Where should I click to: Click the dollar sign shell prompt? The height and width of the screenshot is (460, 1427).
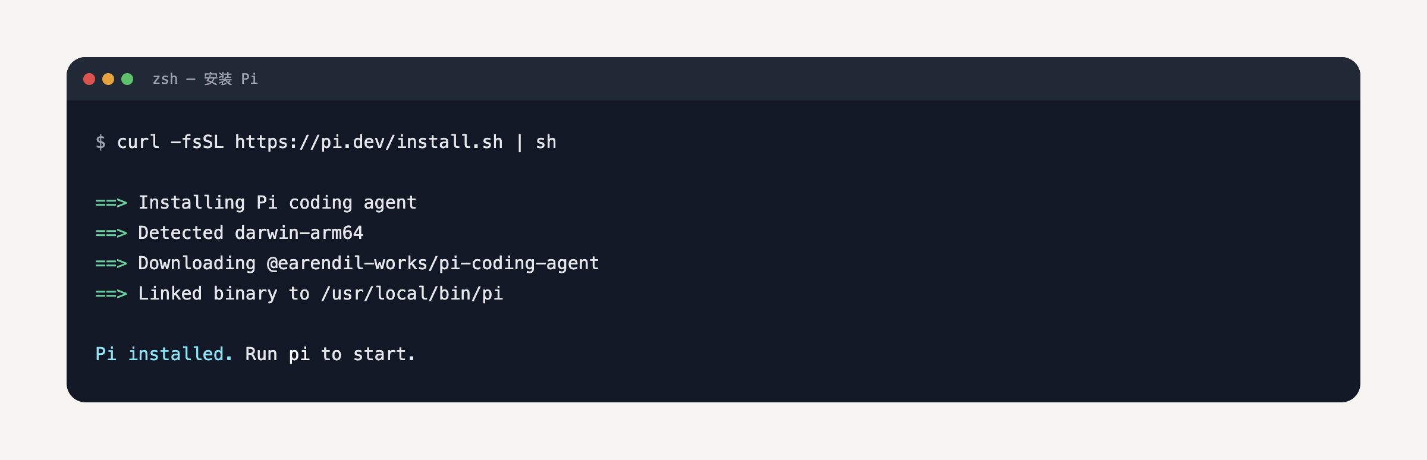click(100, 142)
